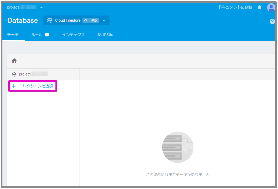Follow the ドキュメントに移動 link
The image size is (278, 189).
point(236,7)
